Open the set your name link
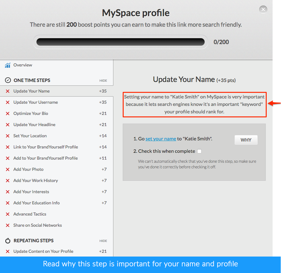 [160, 139]
